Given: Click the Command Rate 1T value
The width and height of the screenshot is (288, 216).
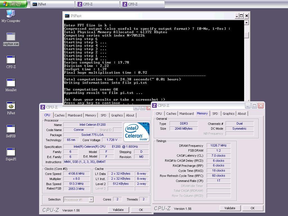Looking at the screenshot, I should pos(219,181).
